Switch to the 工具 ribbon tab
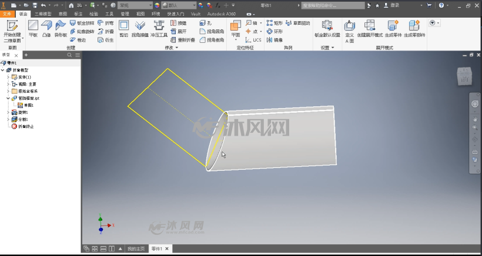Screen dimensions: 482x256 pos(109,14)
